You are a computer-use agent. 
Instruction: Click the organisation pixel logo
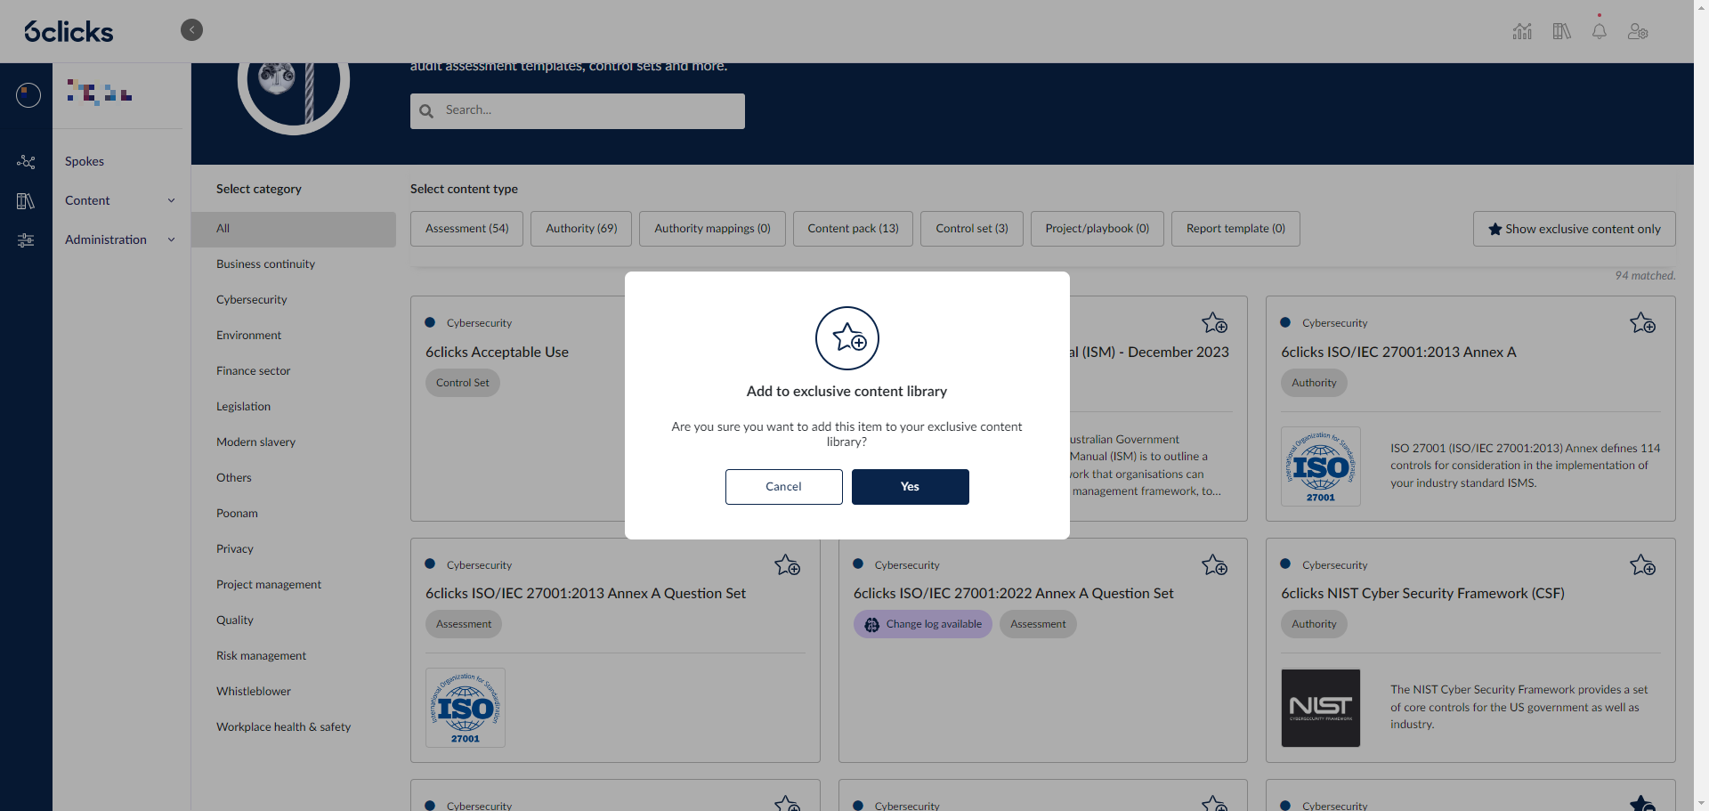(x=100, y=92)
